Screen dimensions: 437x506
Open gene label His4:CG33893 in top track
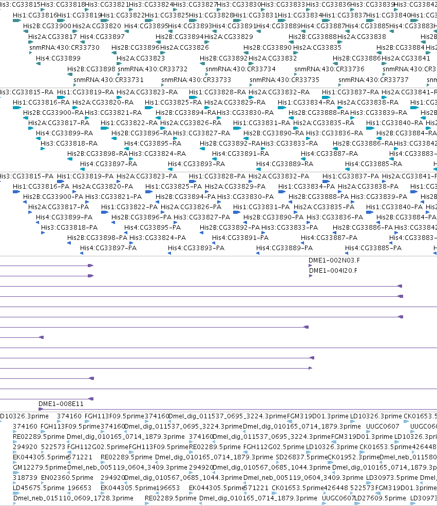(190, 26)
